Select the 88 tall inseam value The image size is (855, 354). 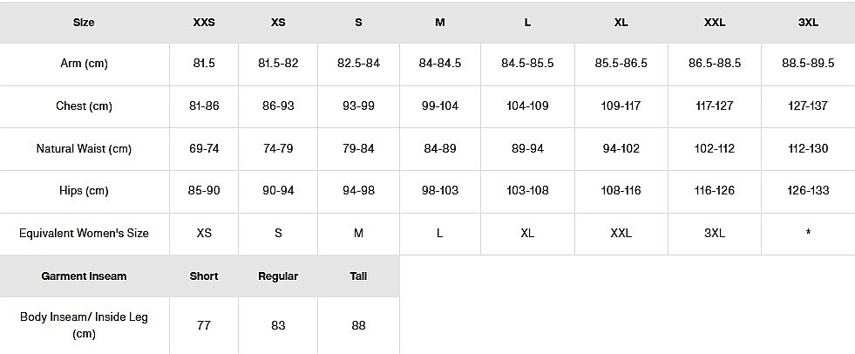[x=358, y=325]
